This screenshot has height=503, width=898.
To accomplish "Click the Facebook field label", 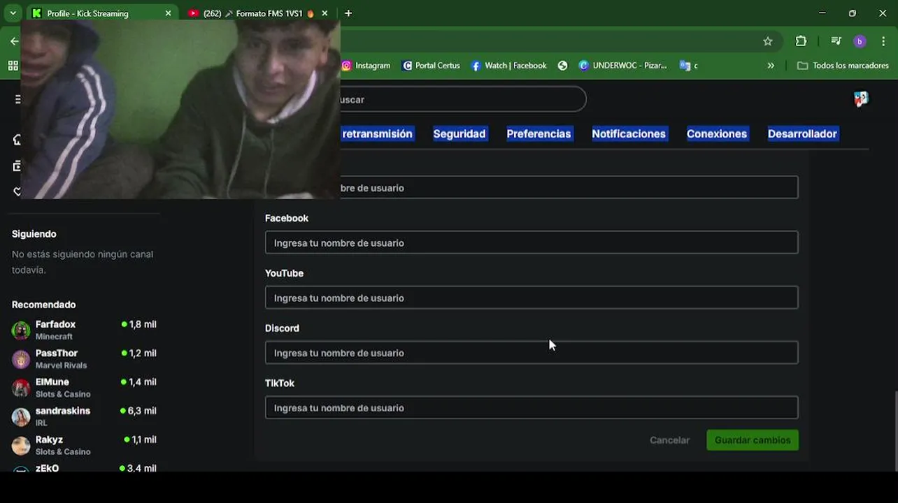I will point(287,218).
